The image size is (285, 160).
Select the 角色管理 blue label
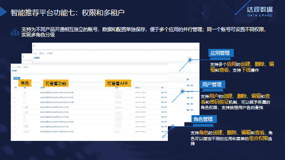click(204, 119)
